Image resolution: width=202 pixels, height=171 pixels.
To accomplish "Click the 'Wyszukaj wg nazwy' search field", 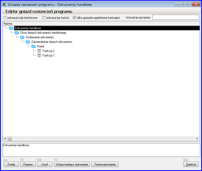I will coord(176,17).
